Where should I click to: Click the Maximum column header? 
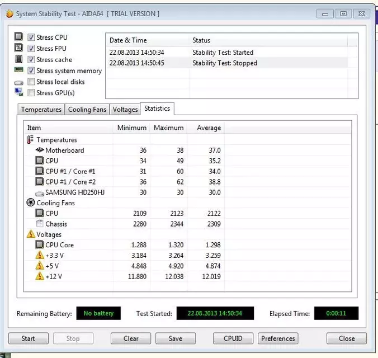coord(168,128)
